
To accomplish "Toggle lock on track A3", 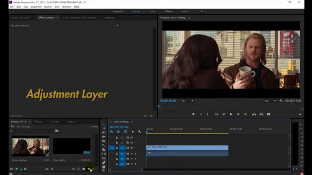I will point(117,164).
